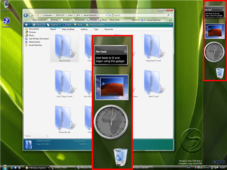The height and width of the screenshot is (170, 227).
Task: Open the desktop Recycle Bin with label
Action: pos(6,6)
